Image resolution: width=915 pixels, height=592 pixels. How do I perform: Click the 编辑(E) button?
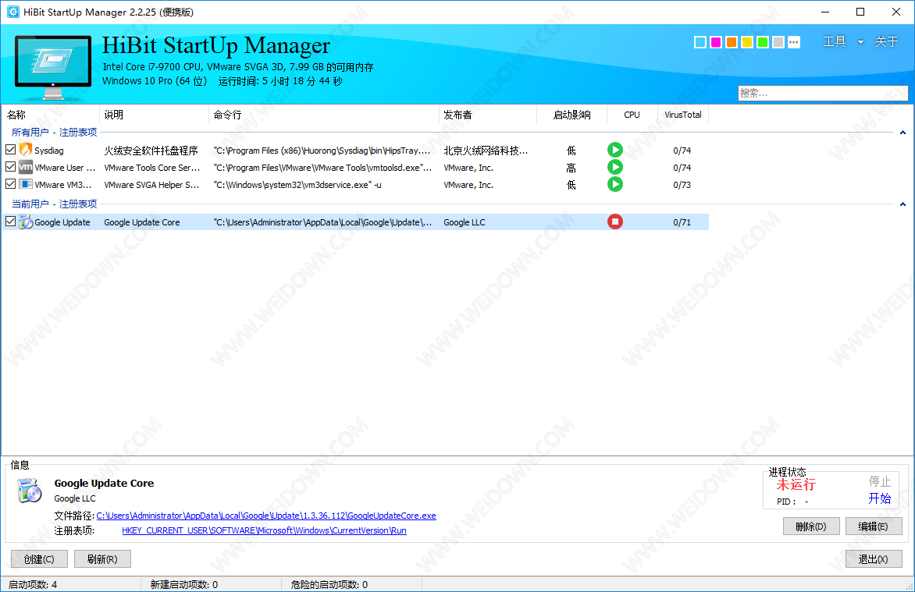tap(874, 526)
